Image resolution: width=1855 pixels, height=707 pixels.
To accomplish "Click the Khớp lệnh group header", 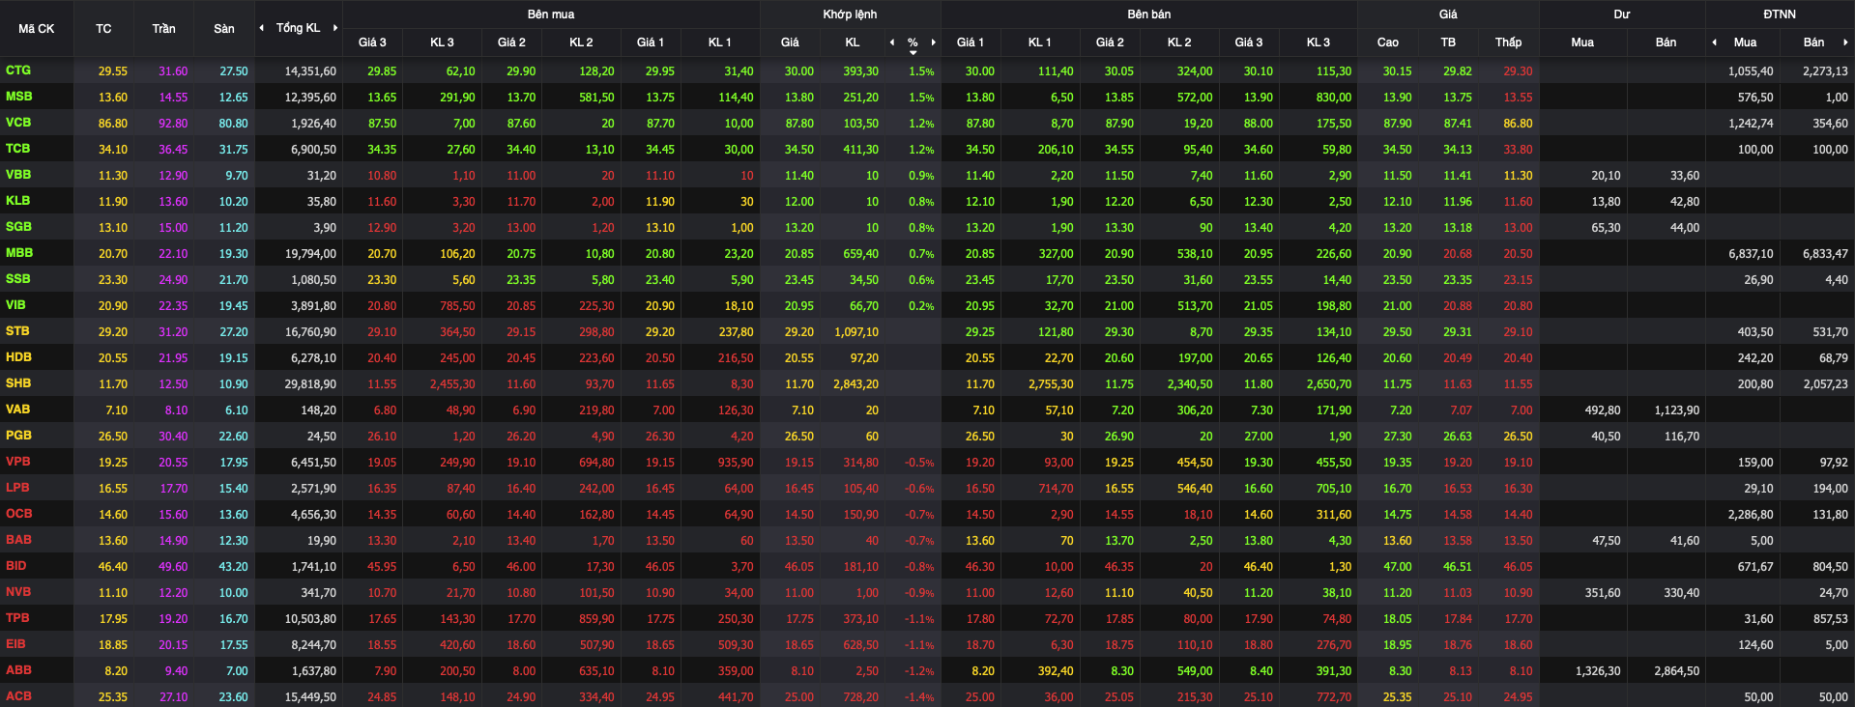I will (x=850, y=14).
